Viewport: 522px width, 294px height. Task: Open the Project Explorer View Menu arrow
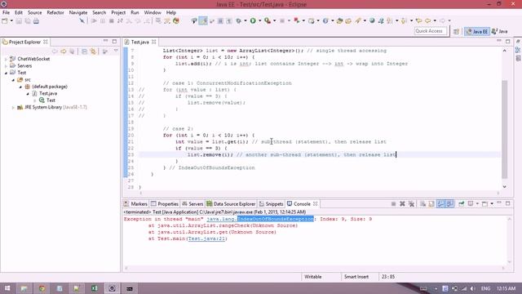116,51
